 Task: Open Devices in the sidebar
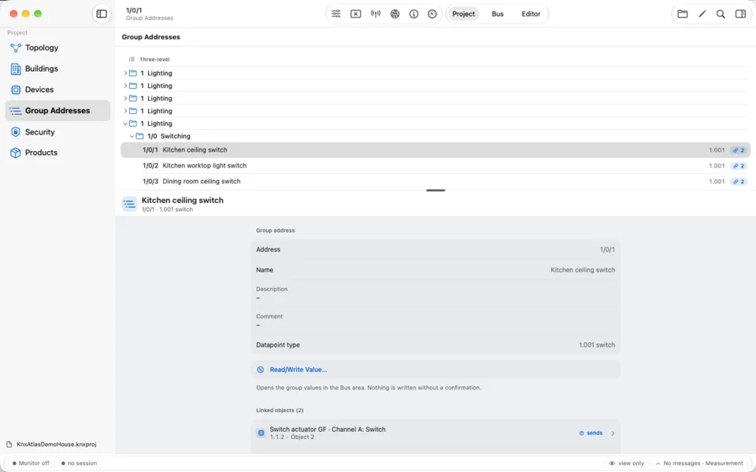[x=57, y=90]
